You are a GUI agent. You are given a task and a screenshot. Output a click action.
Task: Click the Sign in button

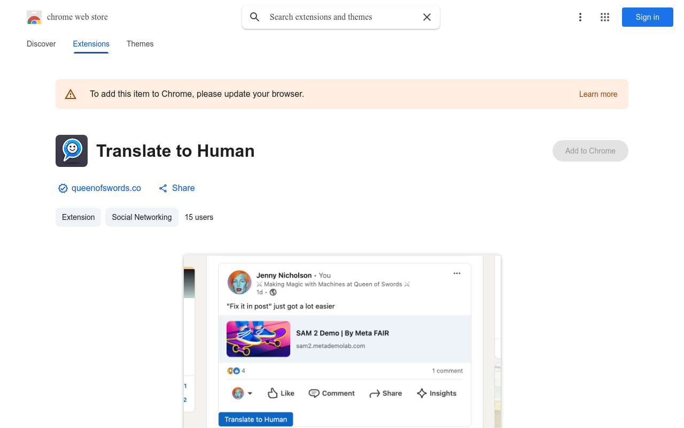tap(648, 17)
